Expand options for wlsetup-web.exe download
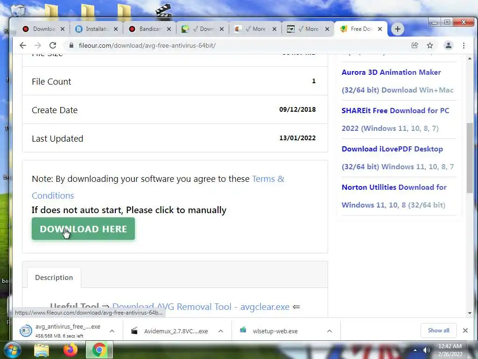 (329, 331)
